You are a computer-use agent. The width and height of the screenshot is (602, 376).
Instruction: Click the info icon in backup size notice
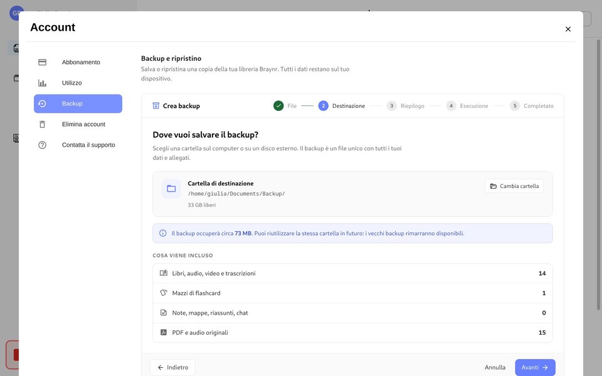pos(163,233)
